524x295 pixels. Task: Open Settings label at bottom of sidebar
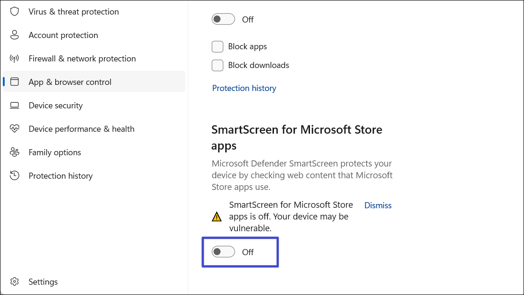pos(43,282)
